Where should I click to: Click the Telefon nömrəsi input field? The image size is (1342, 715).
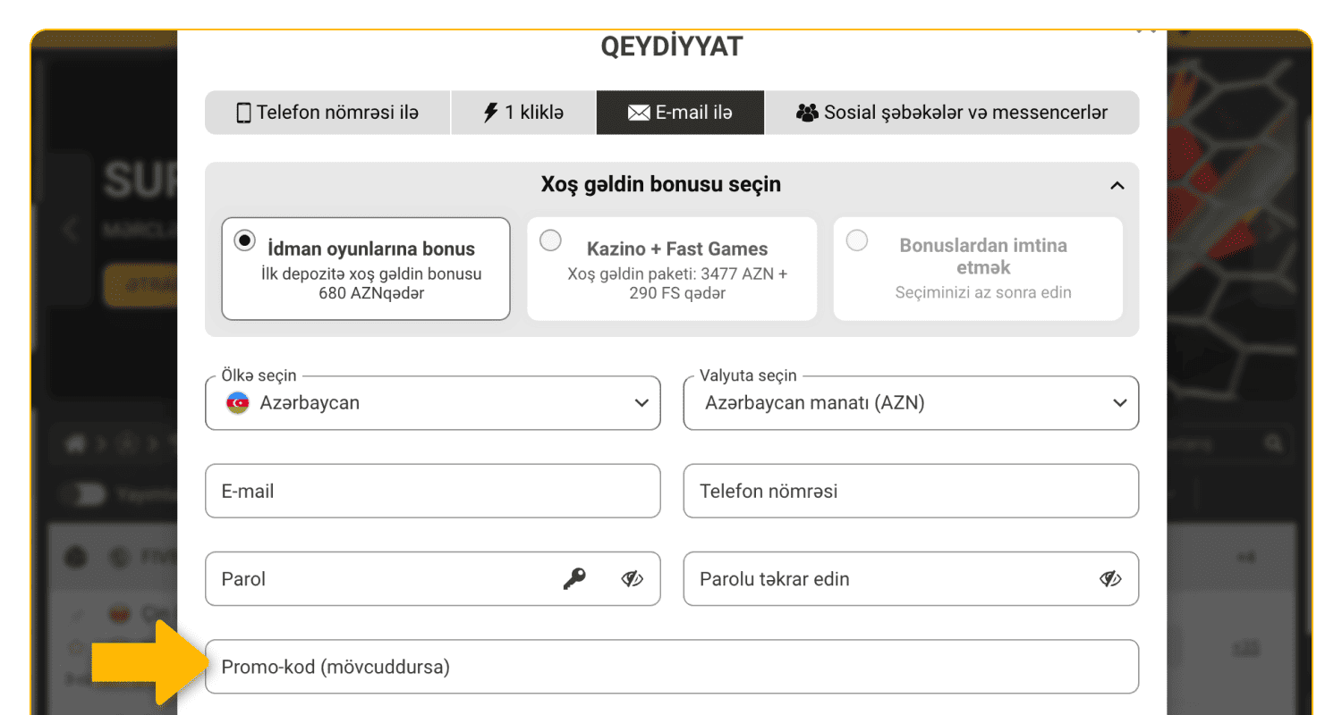[911, 490]
